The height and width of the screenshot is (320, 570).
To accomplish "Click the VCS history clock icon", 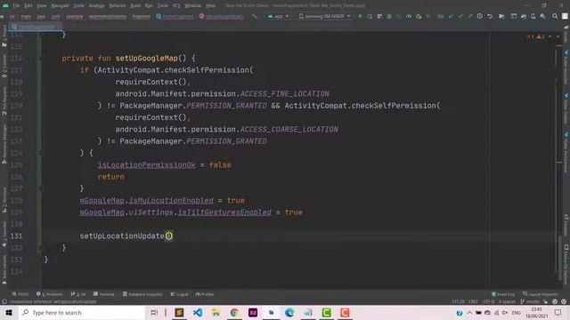I will click(x=480, y=16).
